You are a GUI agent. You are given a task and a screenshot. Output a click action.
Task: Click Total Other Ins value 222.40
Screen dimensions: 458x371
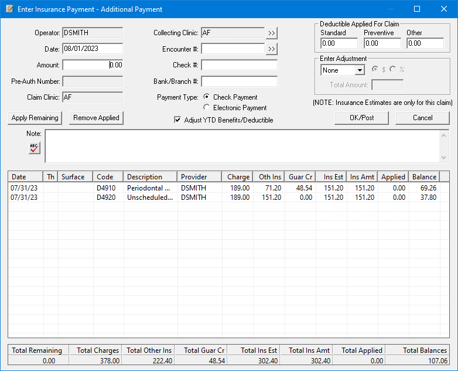[162, 361]
